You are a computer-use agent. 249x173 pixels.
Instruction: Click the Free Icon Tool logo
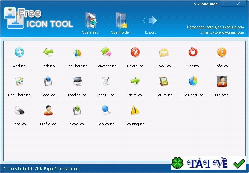pos(38,18)
